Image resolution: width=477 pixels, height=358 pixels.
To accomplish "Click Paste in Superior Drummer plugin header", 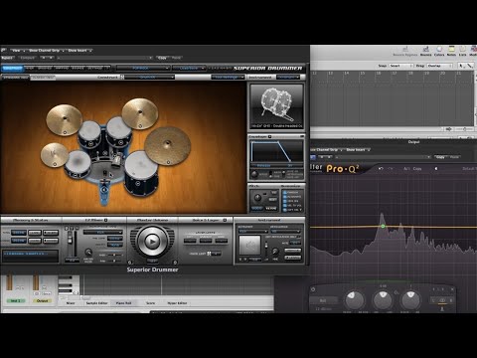I will [176, 58].
